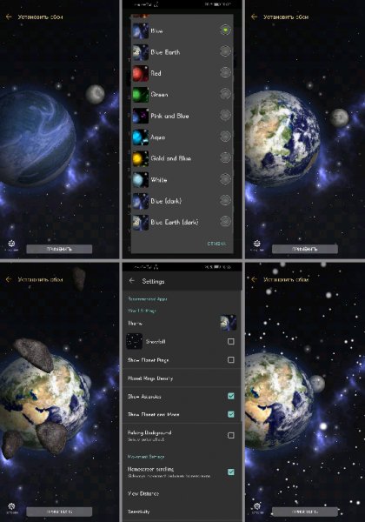This screenshot has height=522, width=365.
Task: Apply the asteroids Earth wallpaper
Action: click(59, 512)
